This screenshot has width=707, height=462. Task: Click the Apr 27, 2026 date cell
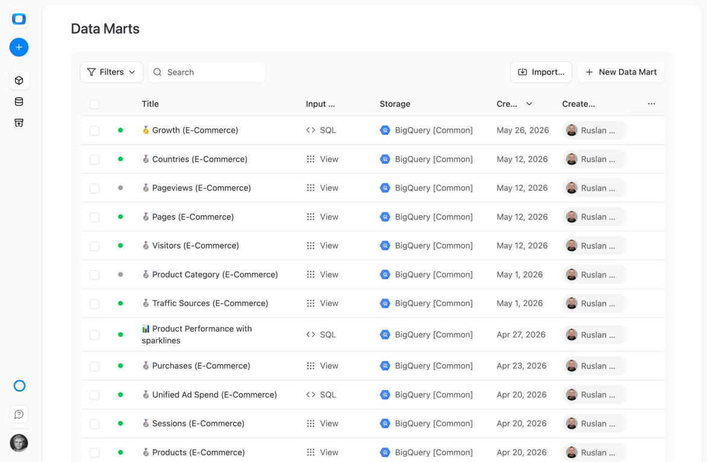521,334
